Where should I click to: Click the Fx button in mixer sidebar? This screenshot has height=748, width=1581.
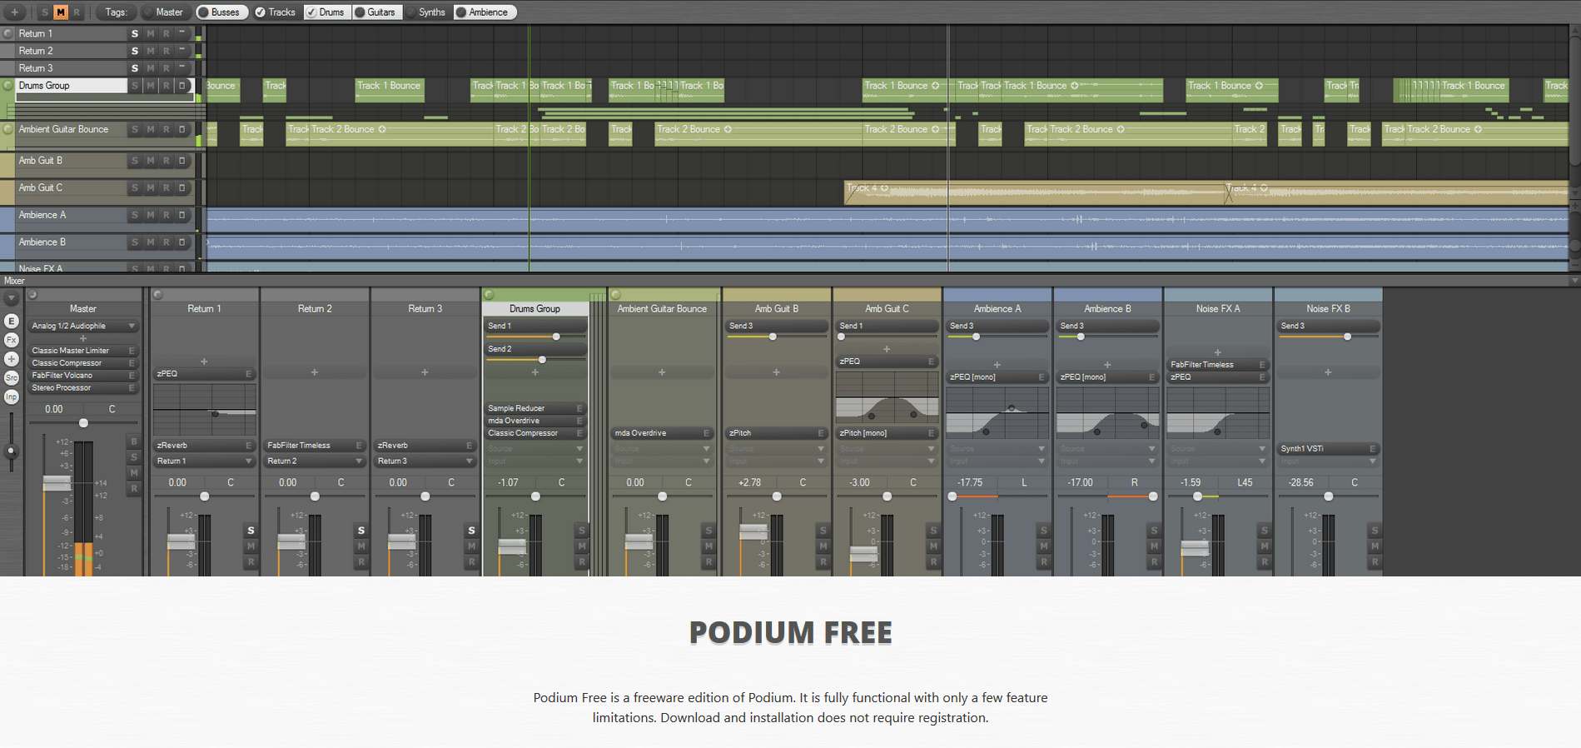coord(12,340)
